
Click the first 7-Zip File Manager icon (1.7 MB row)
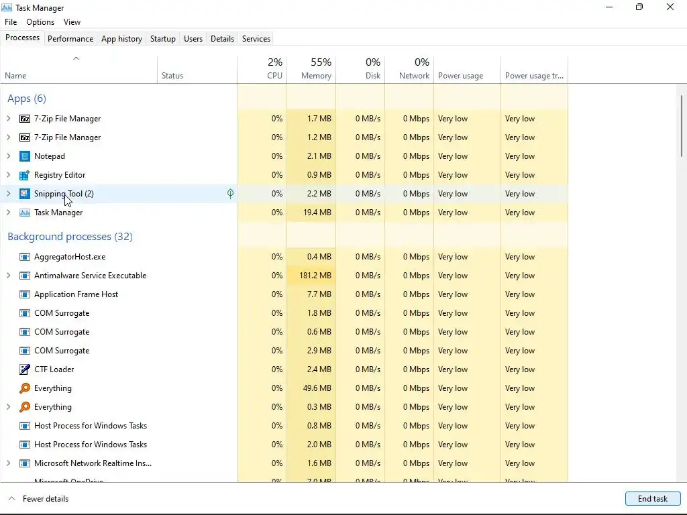tap(25, 119)
